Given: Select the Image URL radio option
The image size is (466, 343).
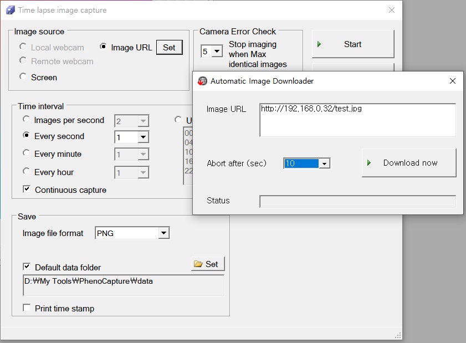Looking at the screenshot, I should [x=104, y=47].
